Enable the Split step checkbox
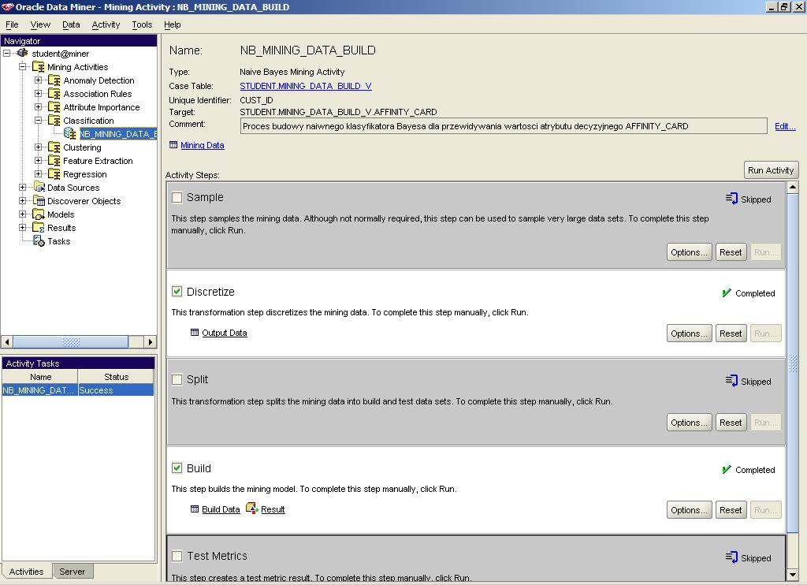 point(177,379)
